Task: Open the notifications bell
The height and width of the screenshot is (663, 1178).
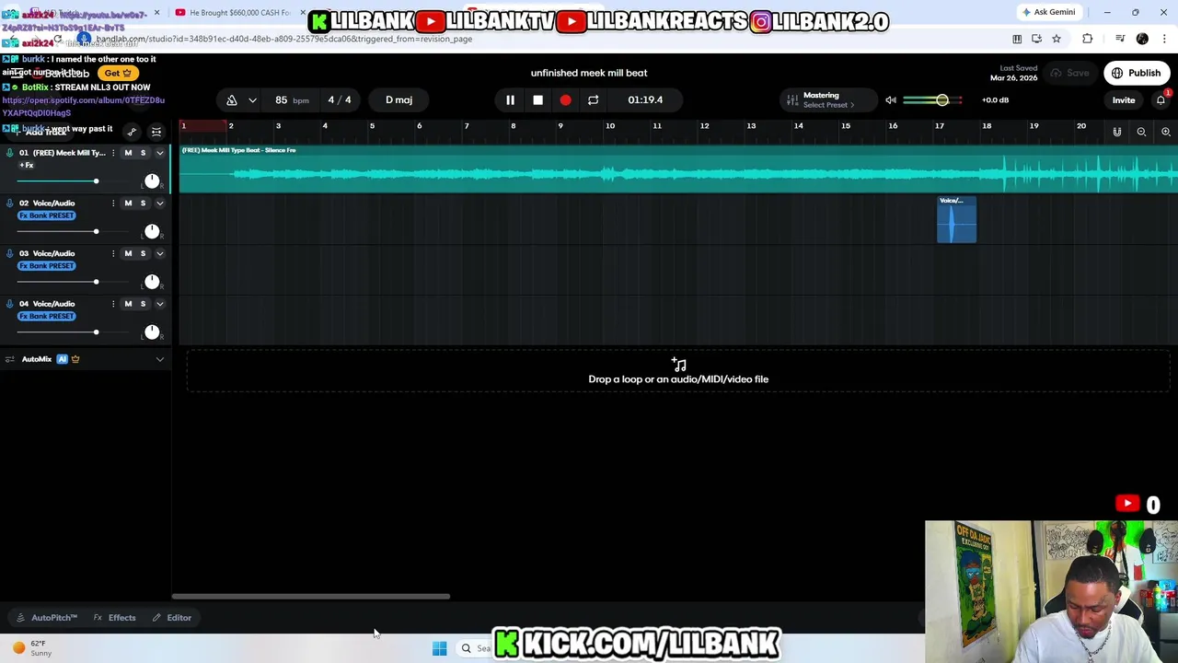Action: coord(1161,99)
